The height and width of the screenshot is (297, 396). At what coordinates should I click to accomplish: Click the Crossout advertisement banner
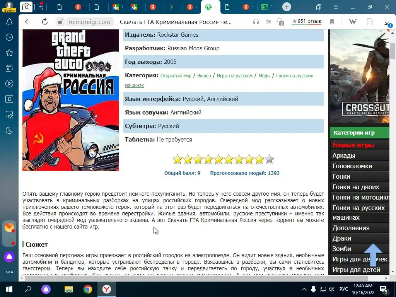(359, 76)
